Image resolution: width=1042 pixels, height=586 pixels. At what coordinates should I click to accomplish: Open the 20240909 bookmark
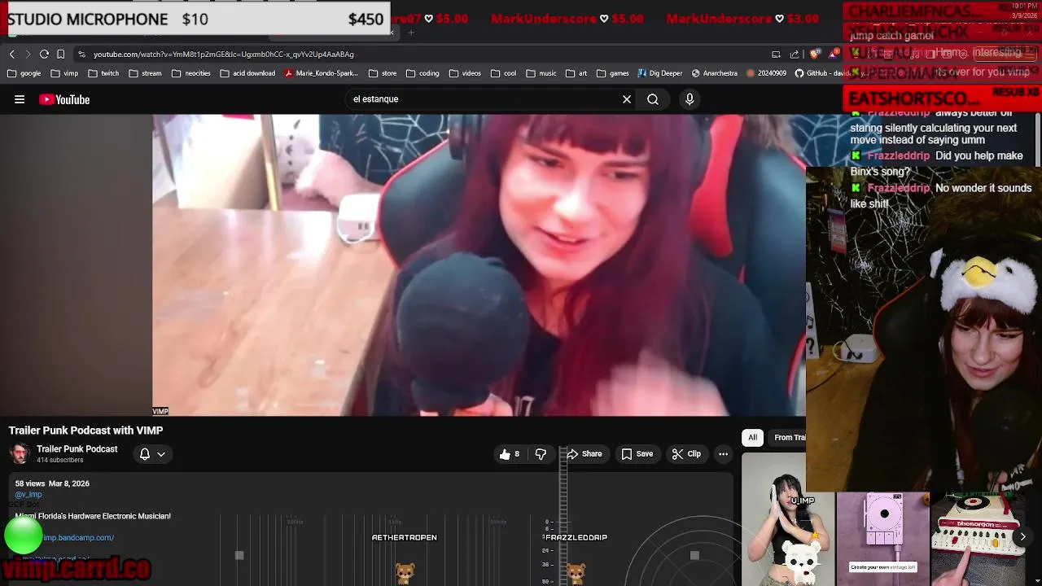point(767,73)
